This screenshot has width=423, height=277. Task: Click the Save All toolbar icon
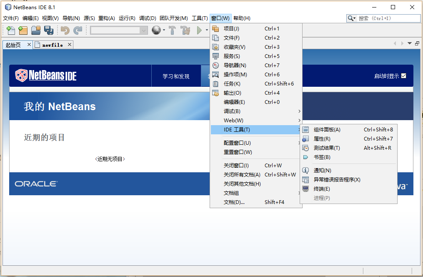click(49, 30)
